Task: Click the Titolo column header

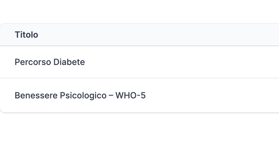Action: coord(26,35)
